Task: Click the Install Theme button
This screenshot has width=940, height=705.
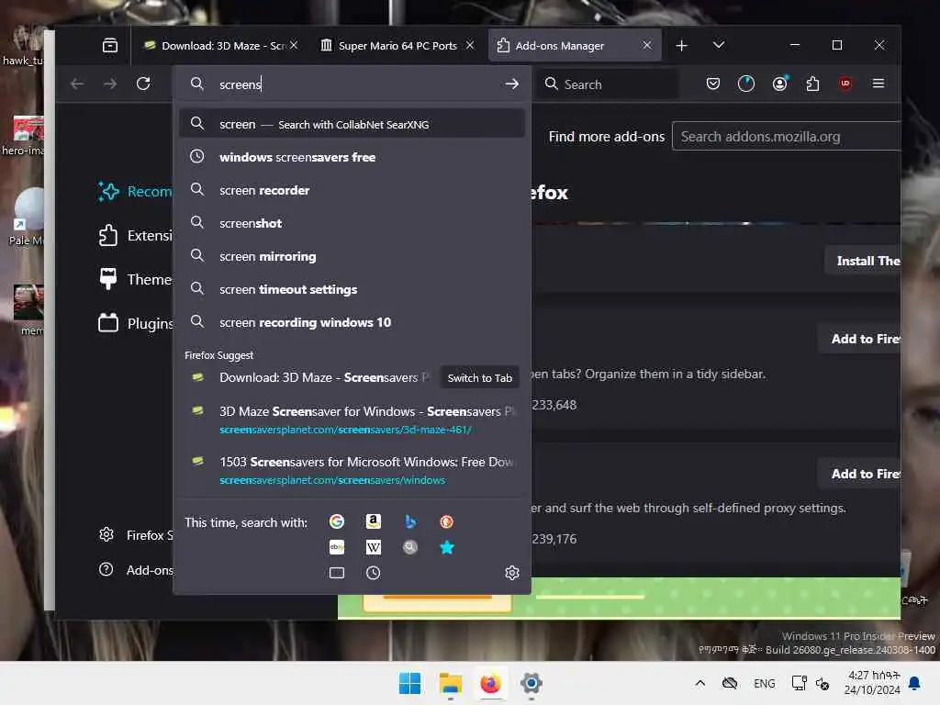Action: (x=863, y=260)
